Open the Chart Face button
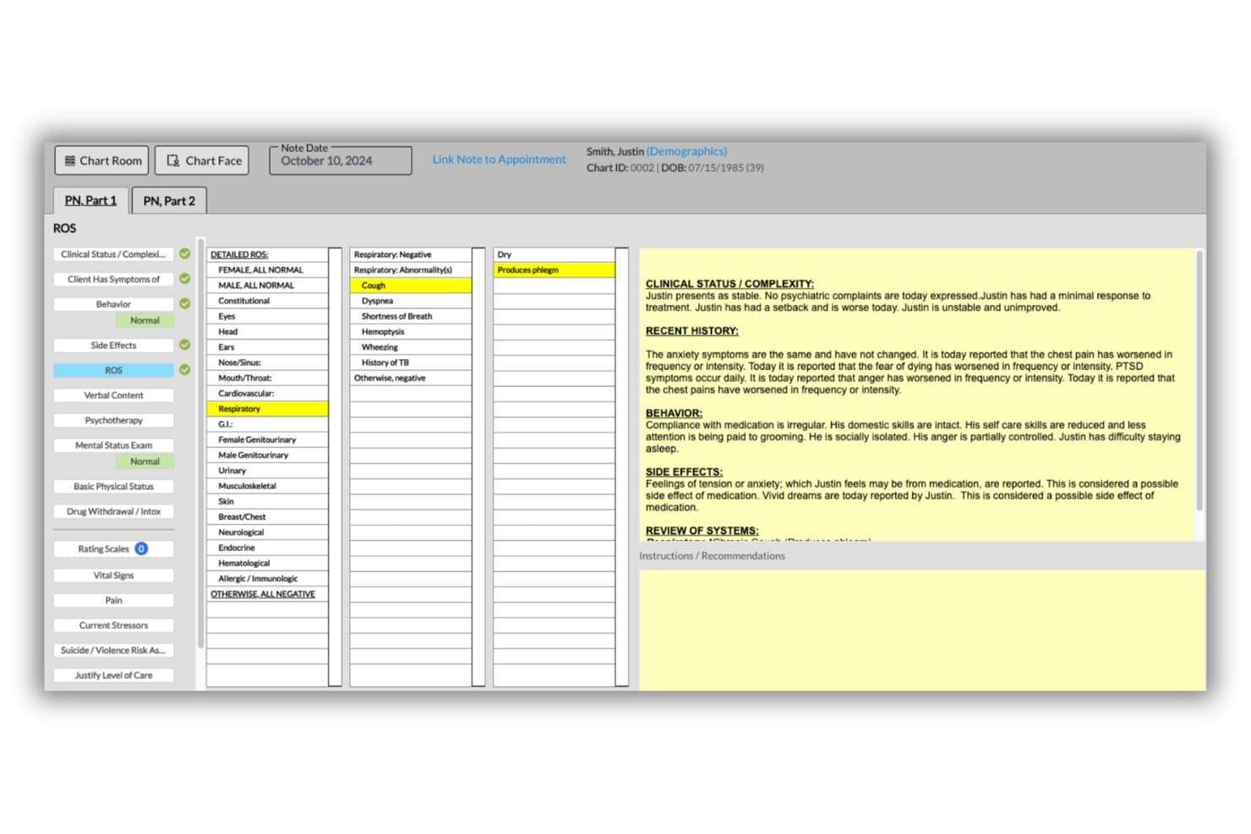Image resolution: width=1251 pixels, height=834 pixels. (202, 161)
